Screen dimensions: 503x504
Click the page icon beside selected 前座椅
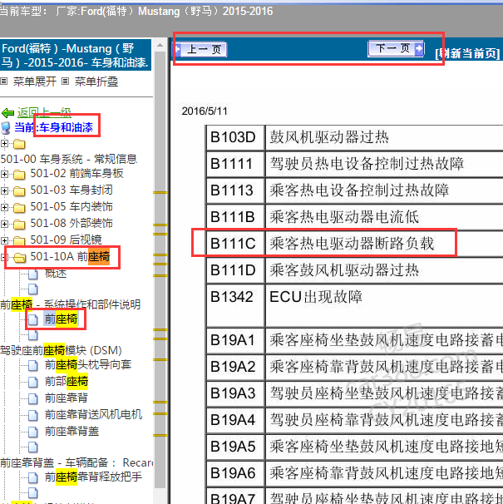(x=32, y=320)
